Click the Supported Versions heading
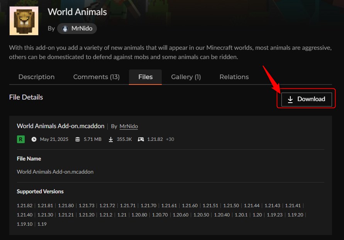This screenshot has width=344, height=240. coord(40,191)
